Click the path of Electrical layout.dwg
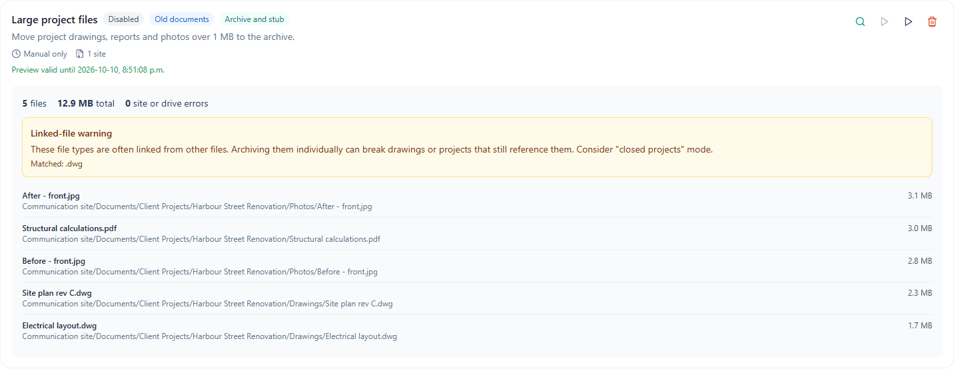This screenshot has width=954, height=369. tap(210, 336)
